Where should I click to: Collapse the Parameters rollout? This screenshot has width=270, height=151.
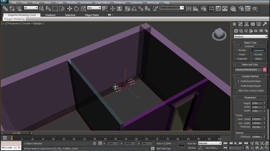[x=250, y=98]
